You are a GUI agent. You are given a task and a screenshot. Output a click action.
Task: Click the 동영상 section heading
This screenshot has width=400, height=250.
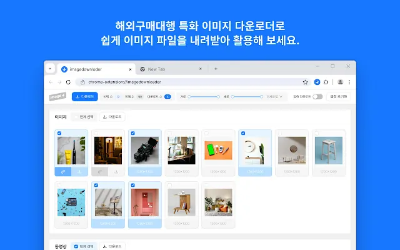tap(61, 246)
